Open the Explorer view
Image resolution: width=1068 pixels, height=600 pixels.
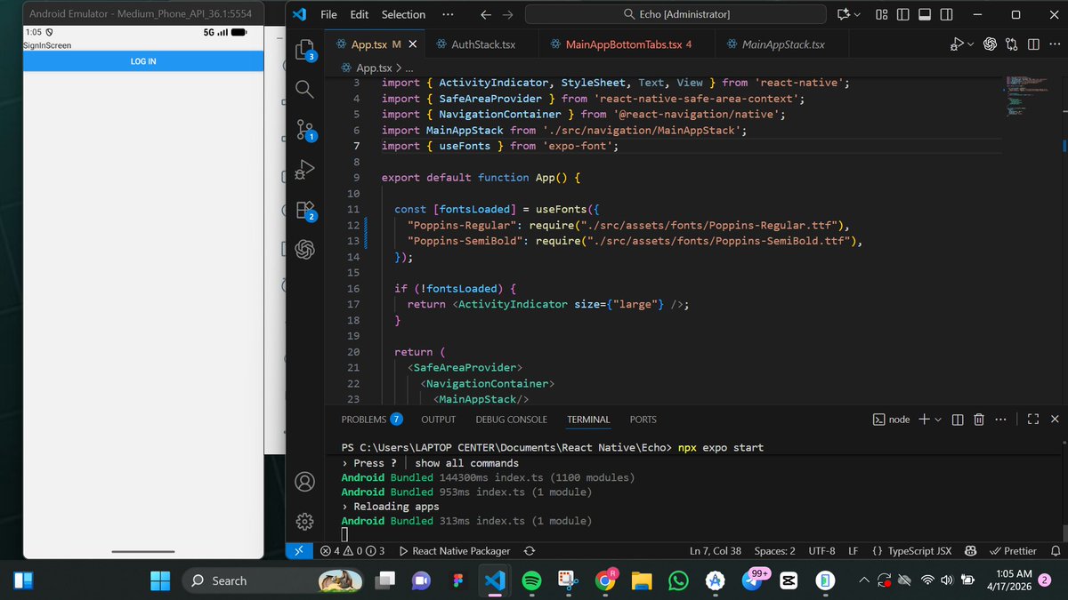pos(305,51)
